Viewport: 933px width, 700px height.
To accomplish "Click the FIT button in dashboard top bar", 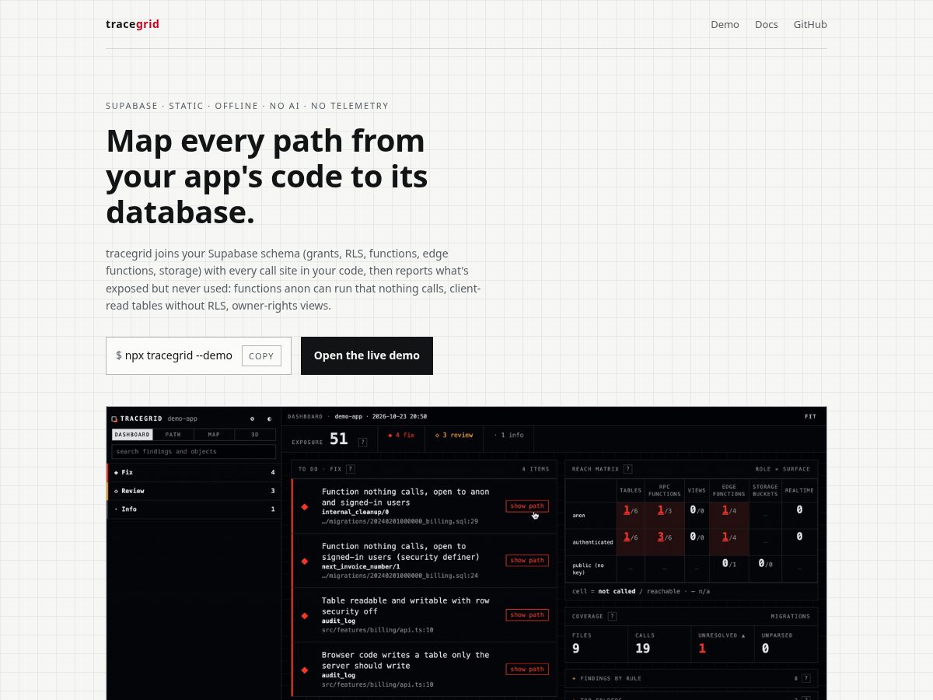I will pos(810,416).
